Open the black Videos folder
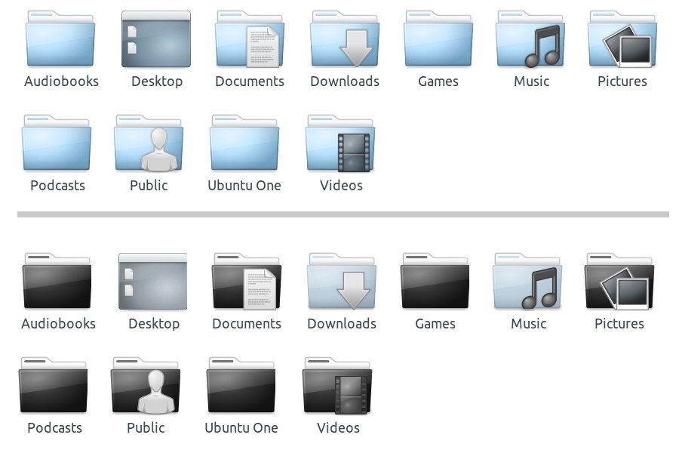679x453 pixels. pos(338,387)
